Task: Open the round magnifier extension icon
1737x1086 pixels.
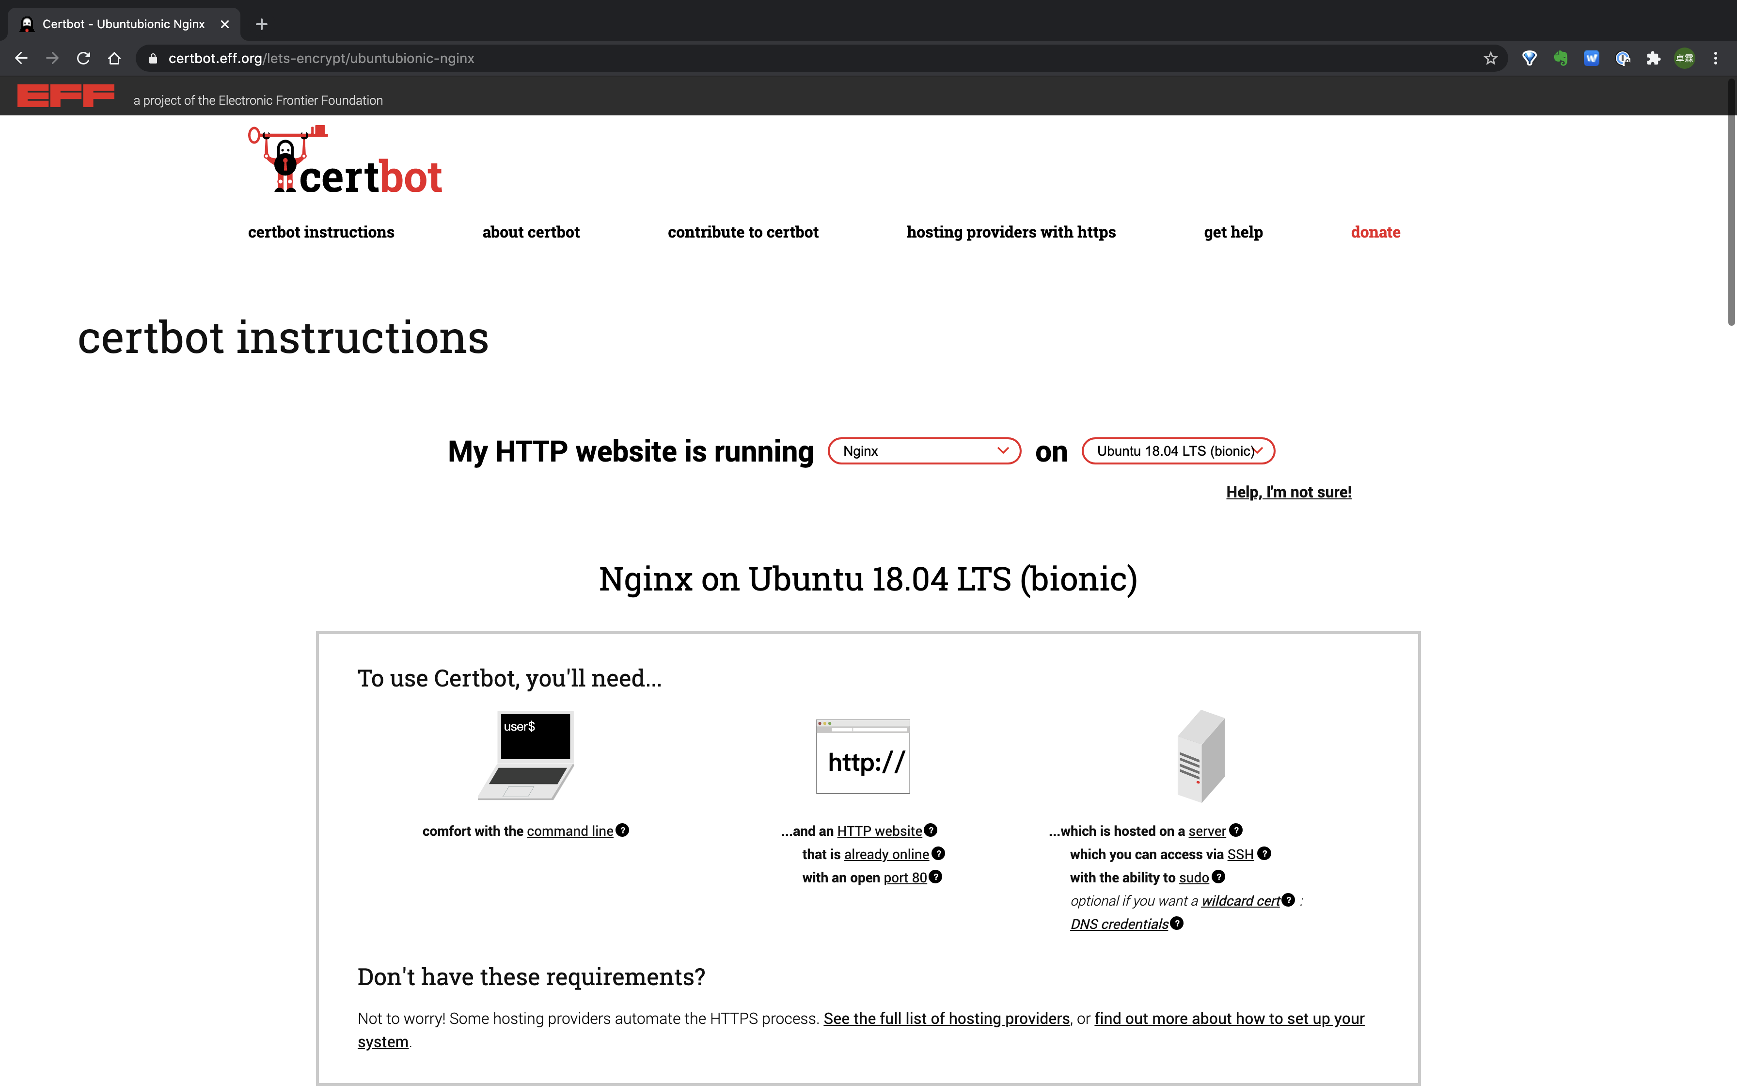Action: coord(1623,58)
